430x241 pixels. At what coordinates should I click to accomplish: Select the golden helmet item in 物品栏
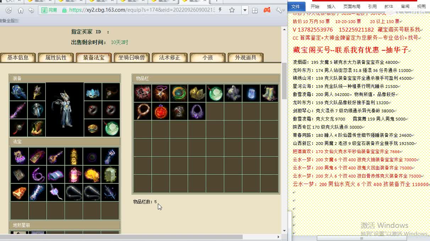click(x=197, y=93)
